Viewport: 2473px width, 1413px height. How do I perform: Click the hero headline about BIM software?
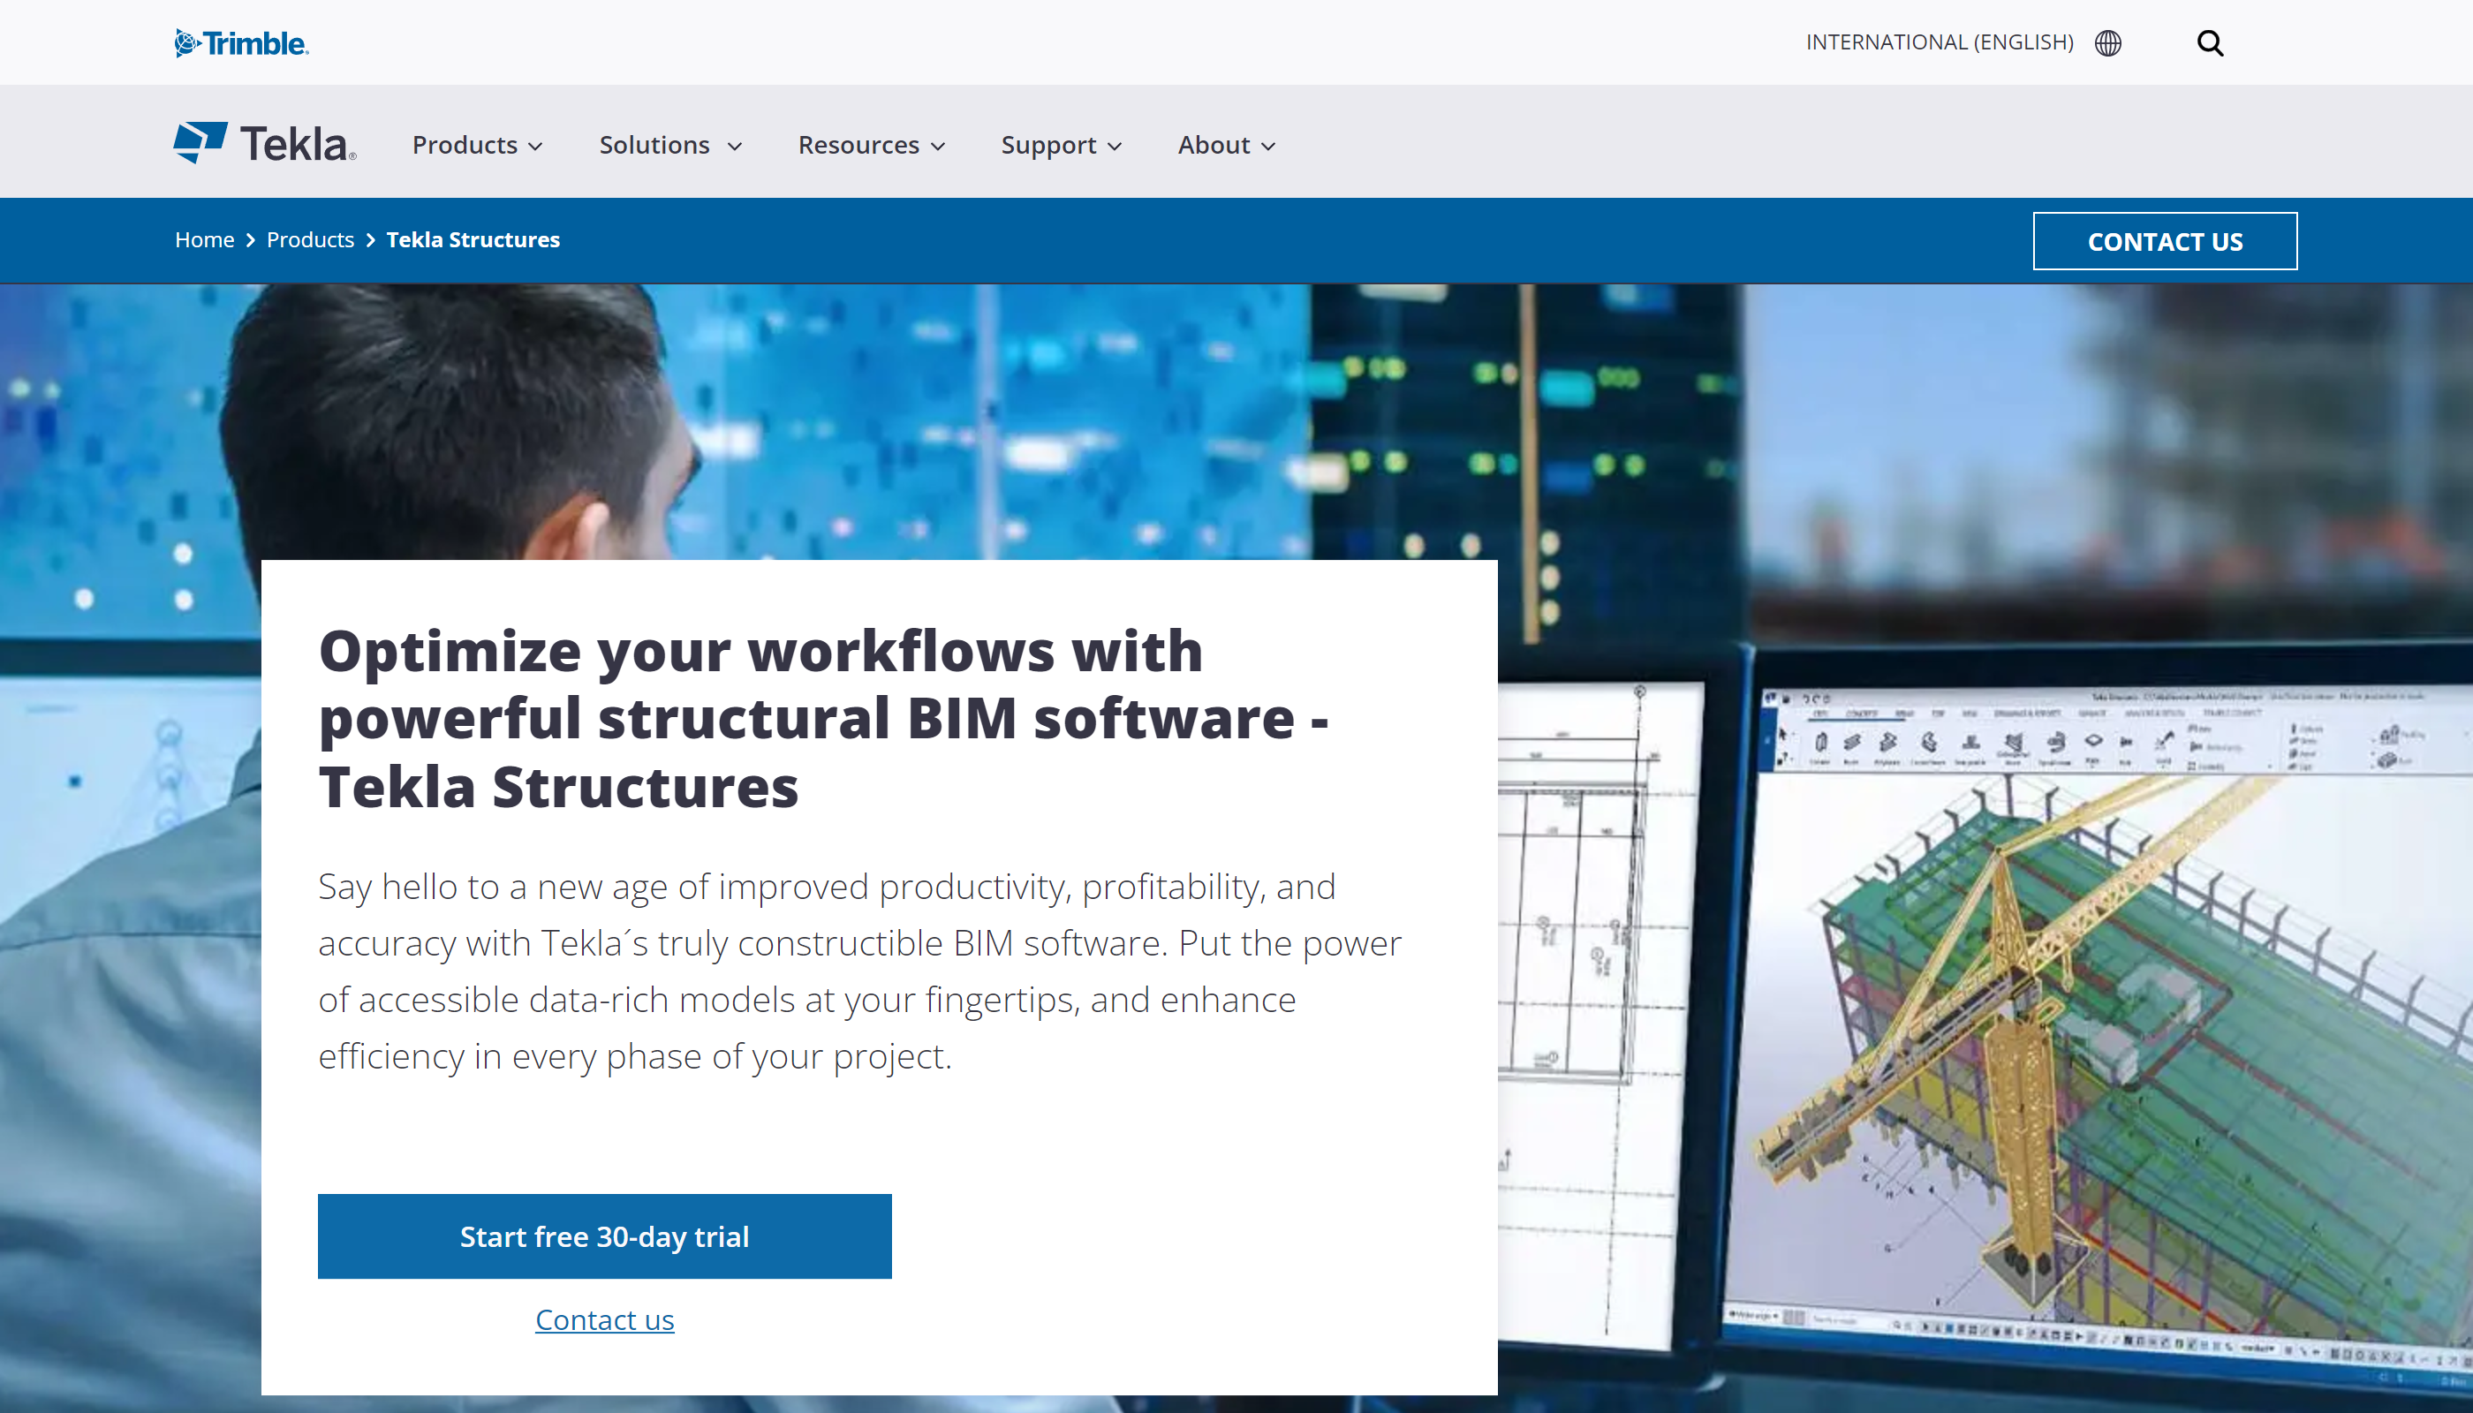pyautogui.click(x=822, y=718)
